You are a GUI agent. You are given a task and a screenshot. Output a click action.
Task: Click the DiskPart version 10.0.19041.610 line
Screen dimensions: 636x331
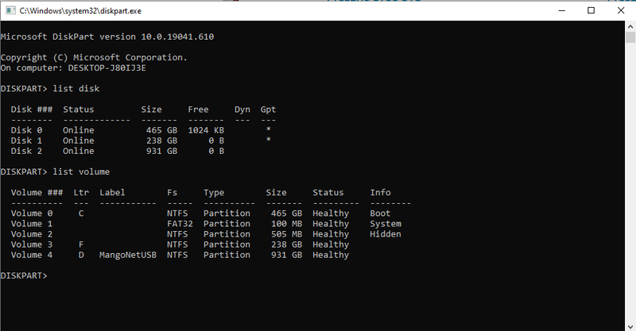(x=107, y=37)
